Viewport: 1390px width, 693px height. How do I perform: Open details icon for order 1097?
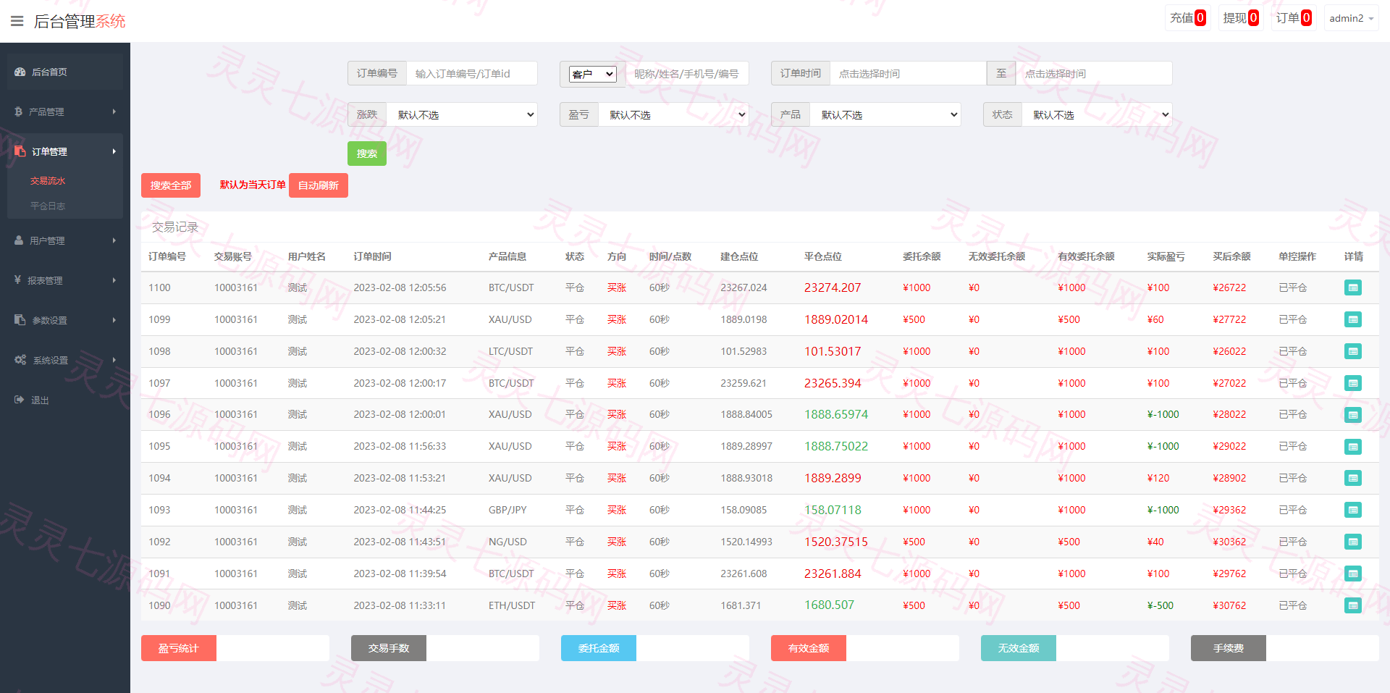[x=1352, y=383]
